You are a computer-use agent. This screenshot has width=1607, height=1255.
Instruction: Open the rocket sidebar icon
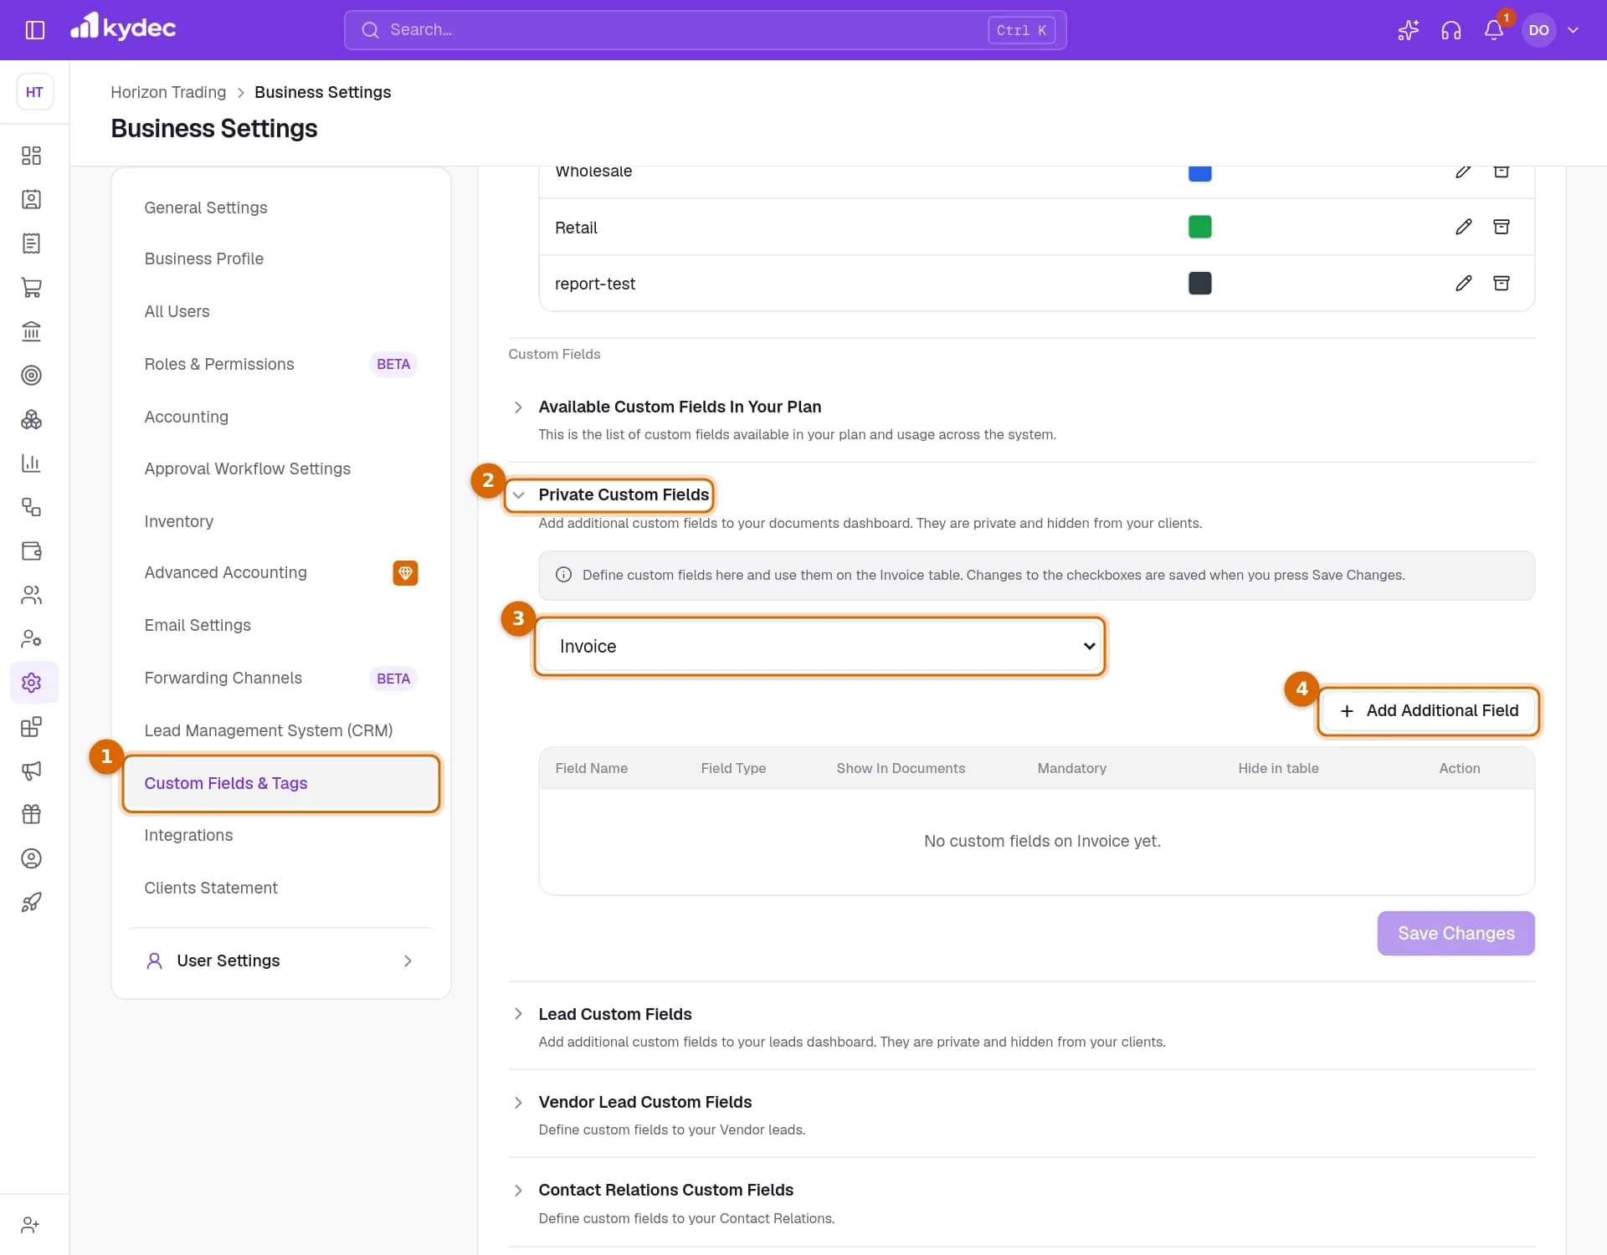pos(31,902)
